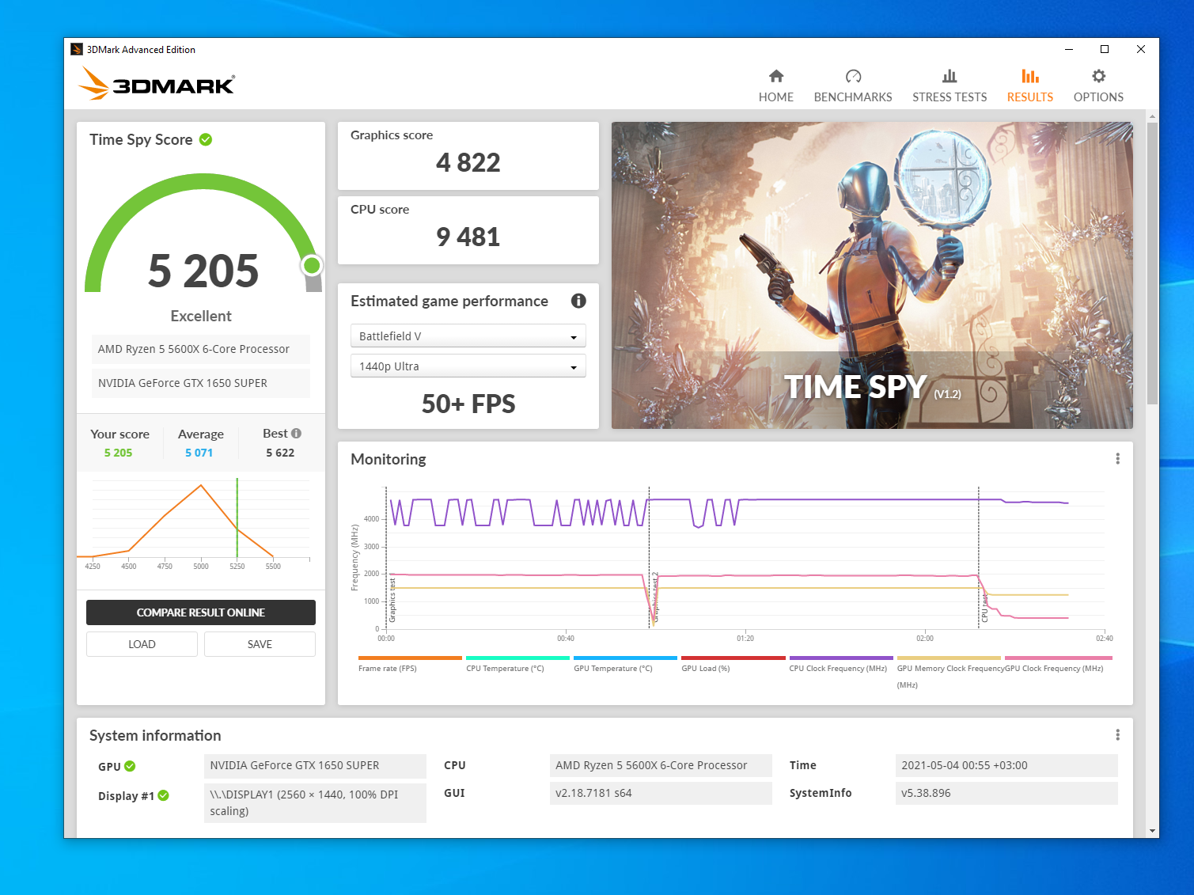The image size is (1194, 895).
Task: Toggle the GPU Memory Clock Frequency legend
Action: click(949, 672)
